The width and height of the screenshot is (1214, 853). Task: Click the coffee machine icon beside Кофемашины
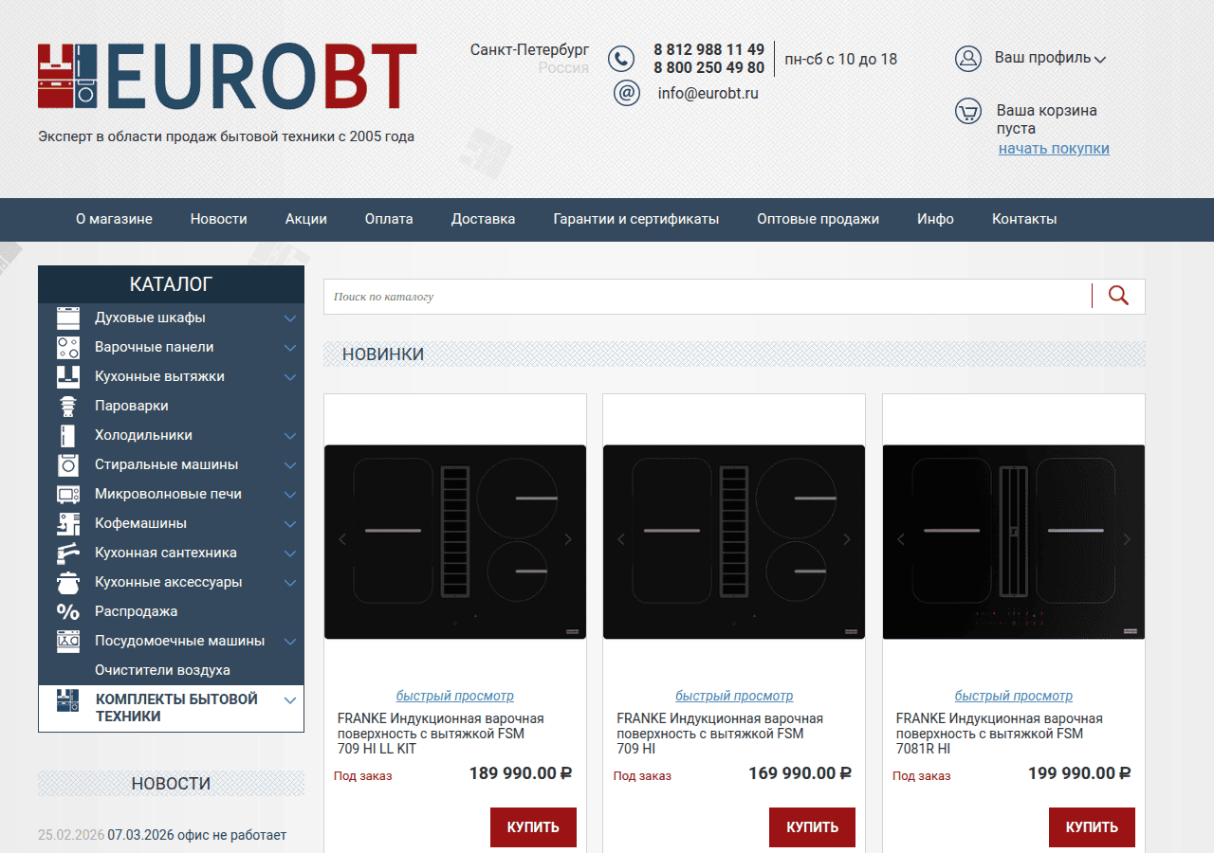pos(68,523)
